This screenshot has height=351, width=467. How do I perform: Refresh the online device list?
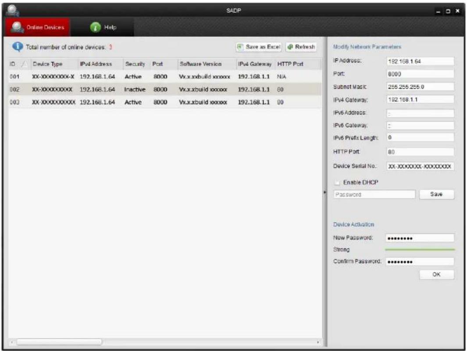tap(301, 47)
